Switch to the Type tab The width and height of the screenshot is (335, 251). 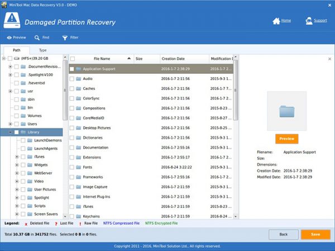pos(43,50)
